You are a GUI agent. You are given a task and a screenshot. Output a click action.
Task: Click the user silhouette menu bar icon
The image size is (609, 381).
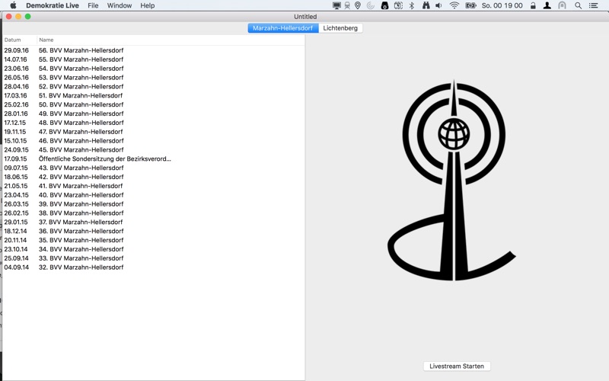[x=547, y=5]
